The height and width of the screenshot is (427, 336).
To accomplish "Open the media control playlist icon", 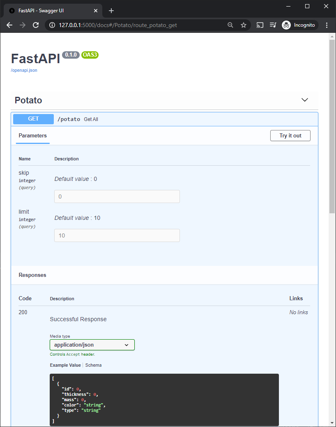I will point(273,25).
